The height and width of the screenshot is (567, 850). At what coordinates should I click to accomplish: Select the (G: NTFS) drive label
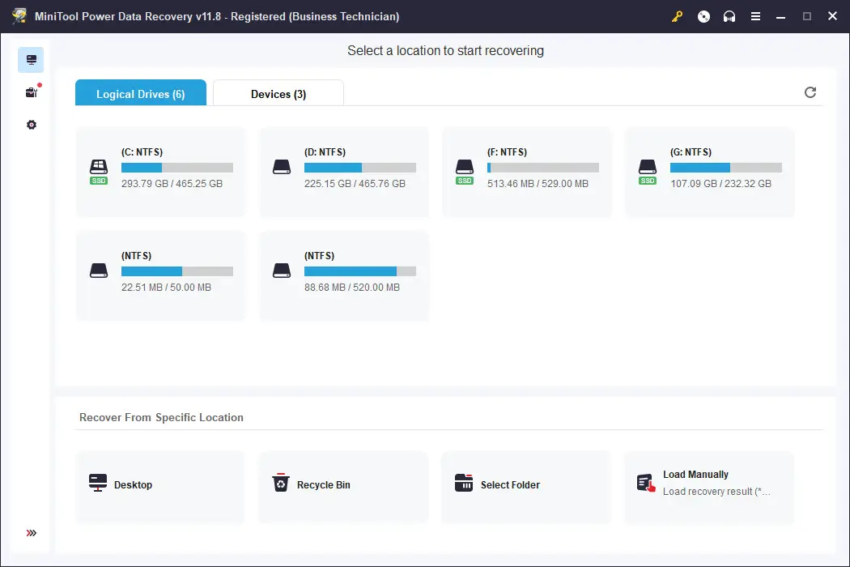pyautogui.click(x=691, y=152)
